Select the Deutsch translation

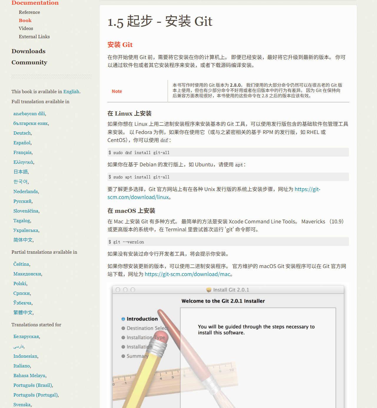tap(22, 133)
